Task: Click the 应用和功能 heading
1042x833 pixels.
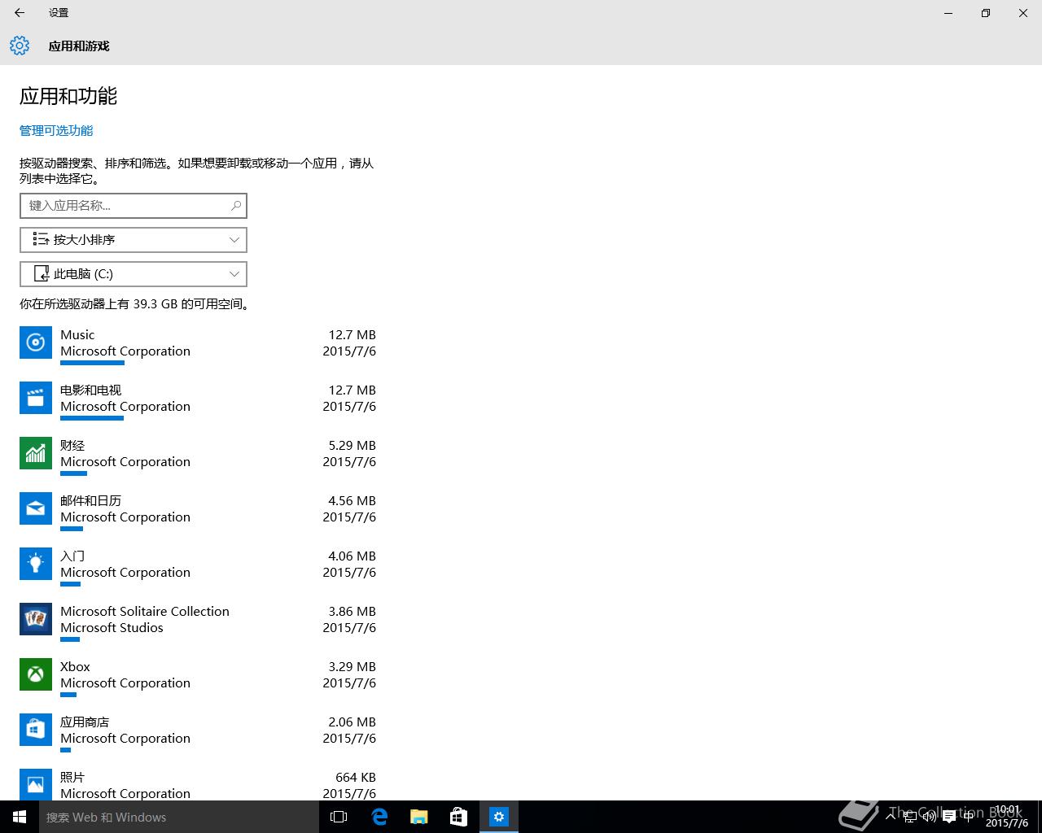Action: pos(68,96)
